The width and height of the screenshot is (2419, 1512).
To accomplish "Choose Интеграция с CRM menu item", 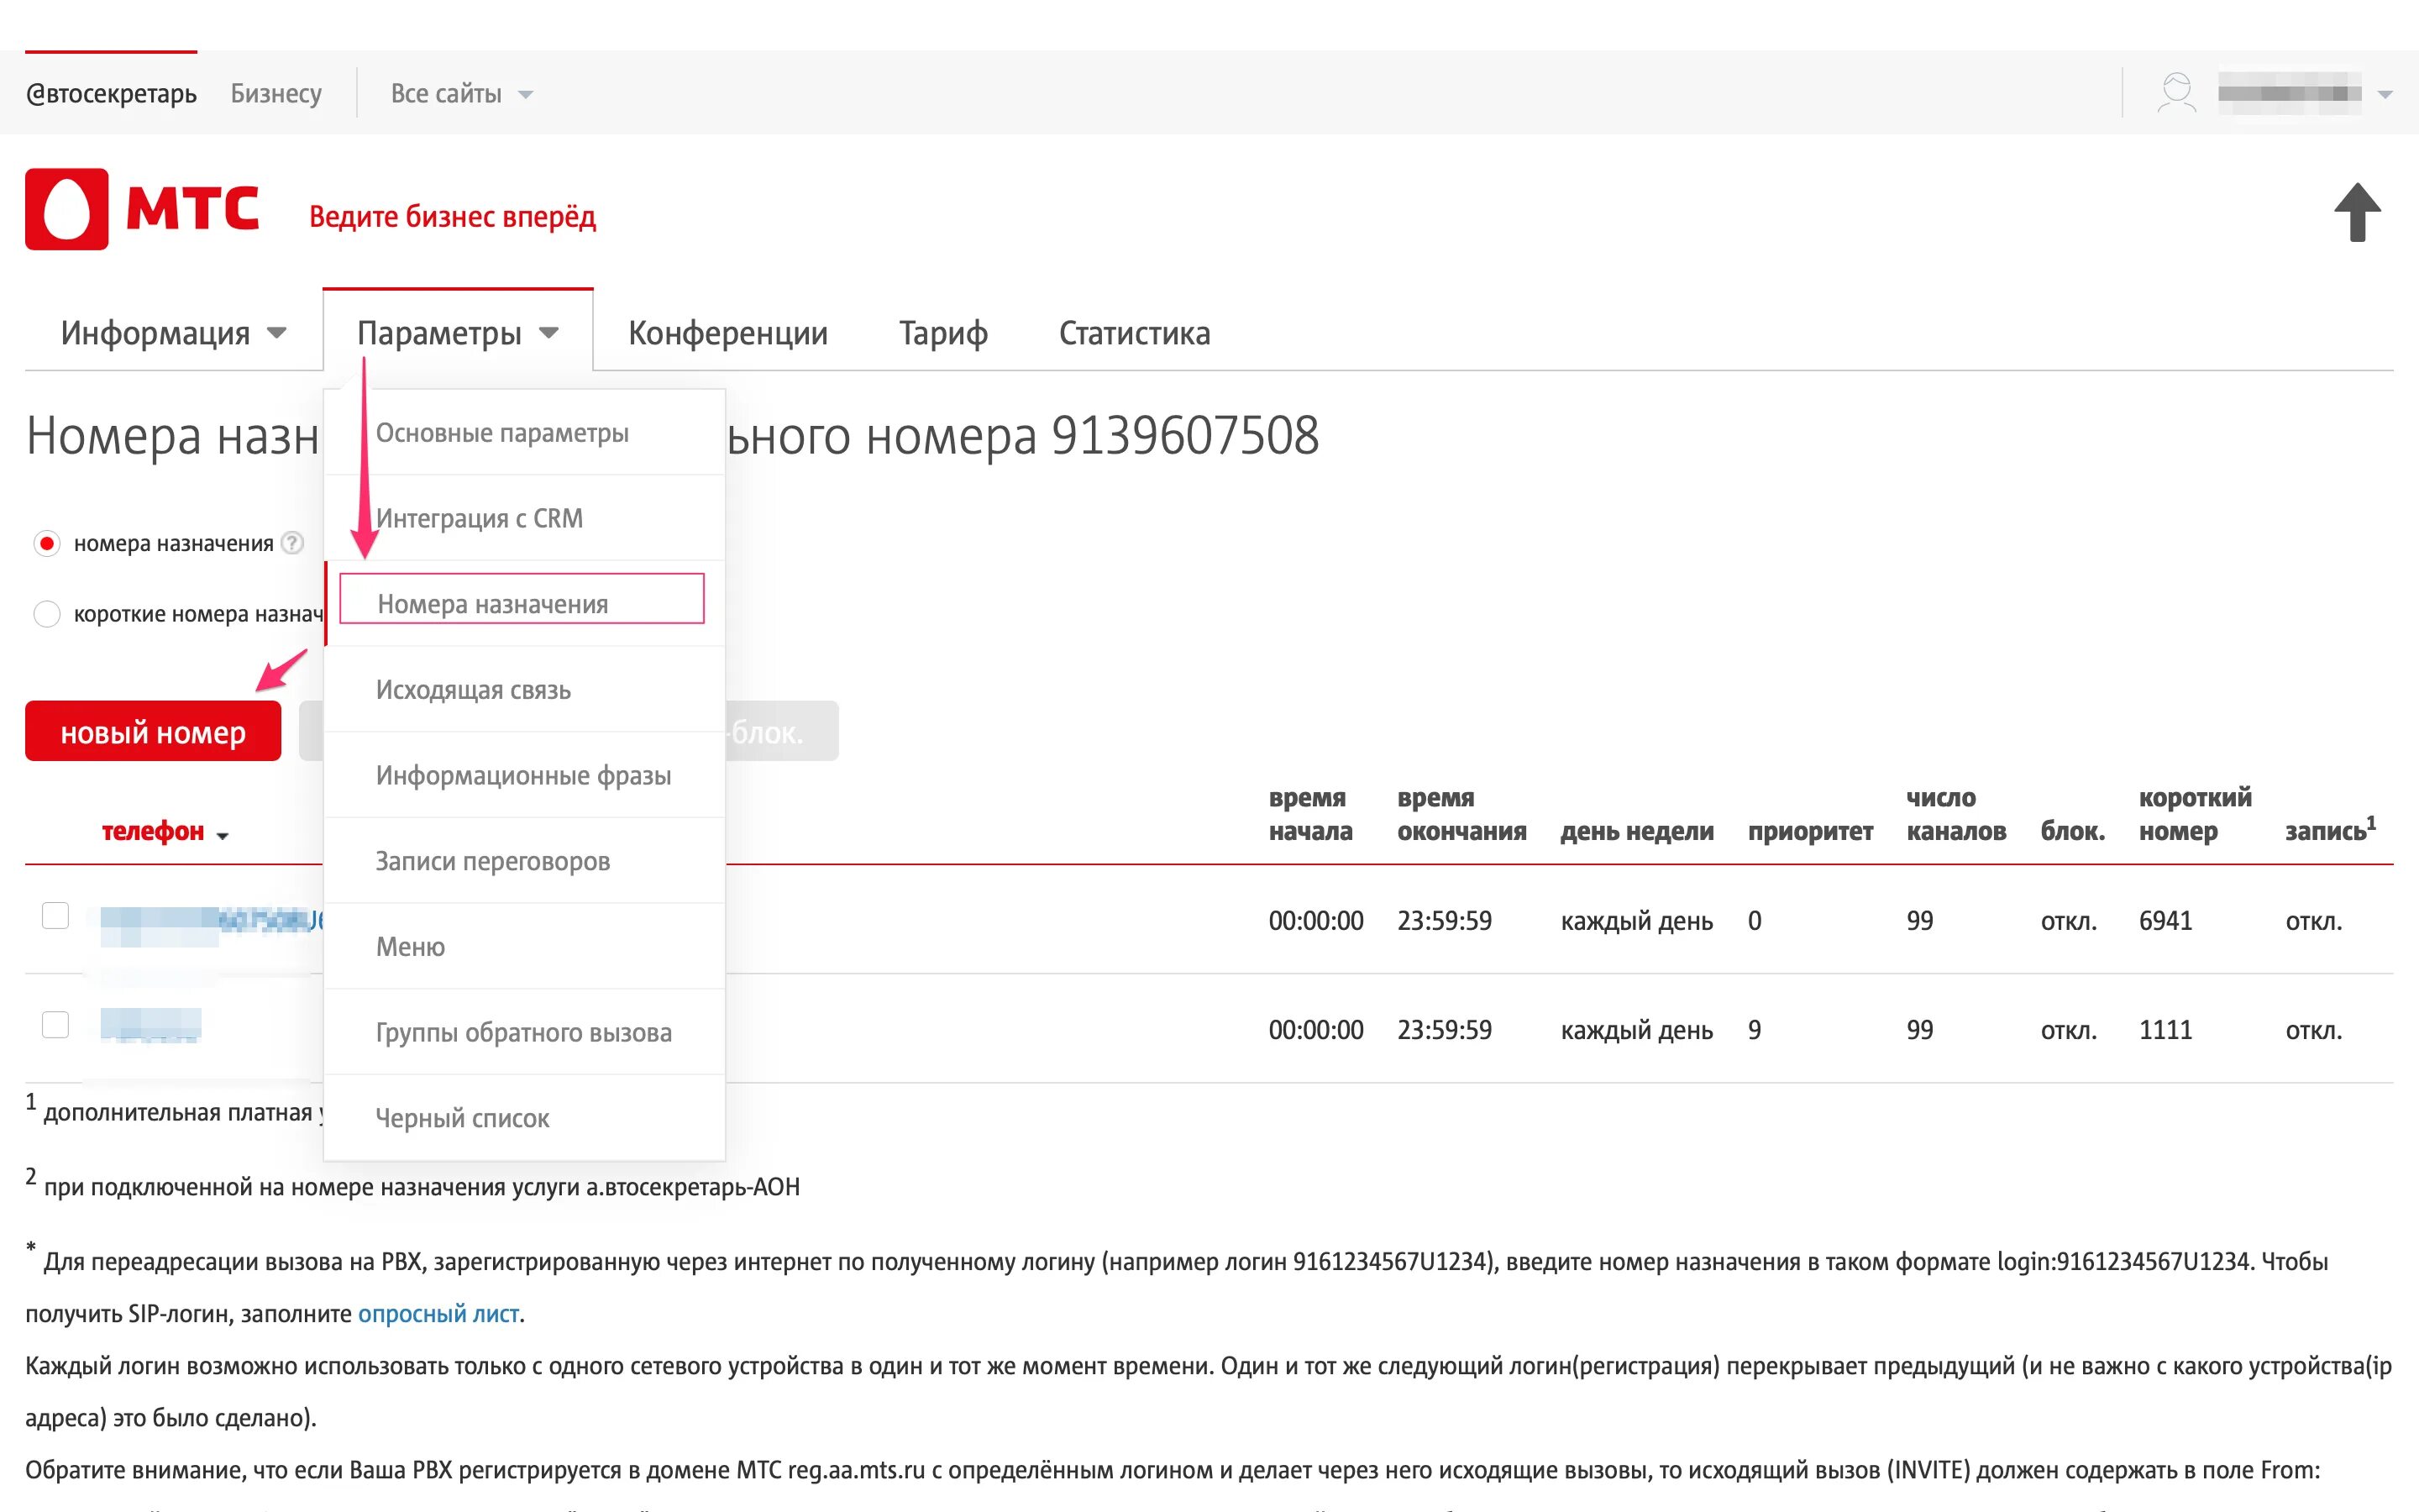I will click(x=525, y=518).
